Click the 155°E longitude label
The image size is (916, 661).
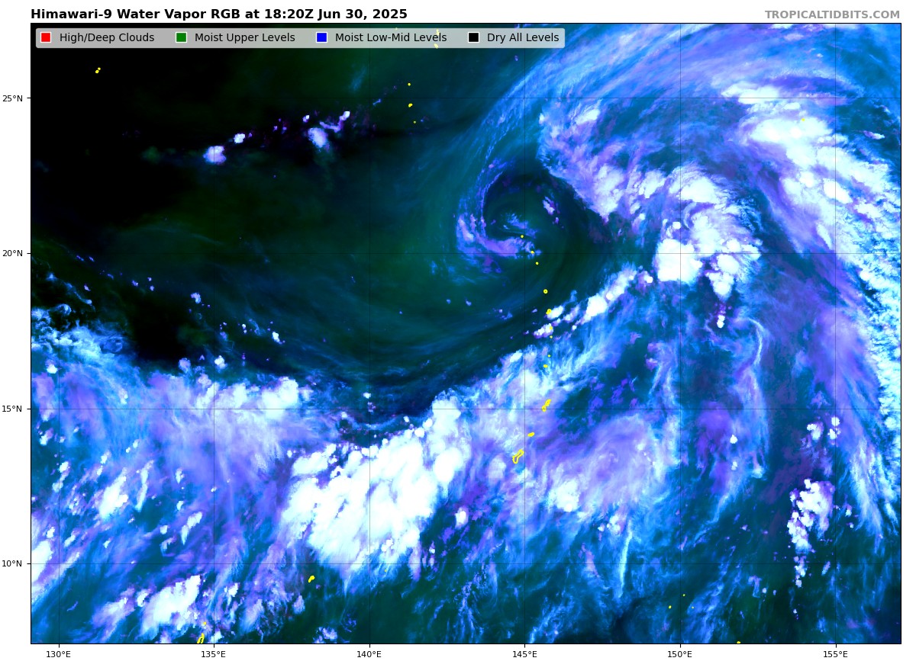(836, 654)
